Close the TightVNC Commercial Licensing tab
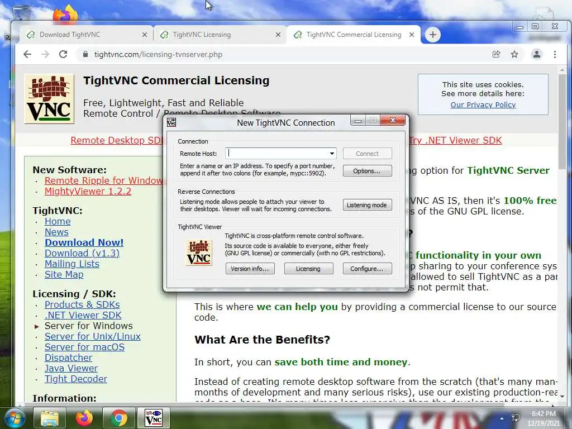This screenshot has height=429, width=572. pyautogui.click(x=412, y=35)
